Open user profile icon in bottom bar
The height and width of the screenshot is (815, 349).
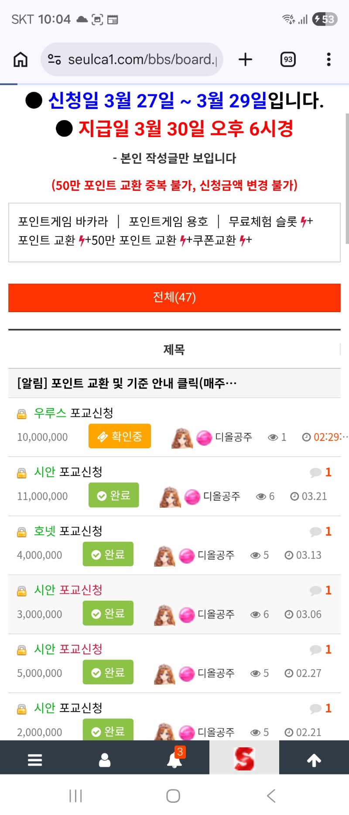click(105, 760)
